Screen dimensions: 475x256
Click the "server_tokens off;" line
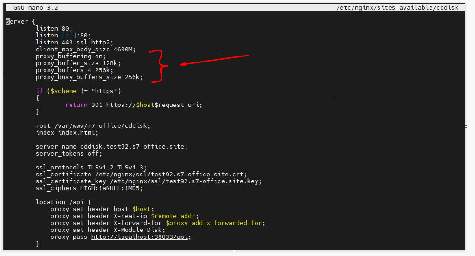pos(69,153)
